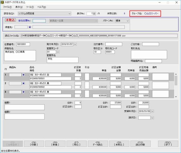181x153 pixels.
Task: Open product lookup diamond icon in row 2
Action: tap(23, 83)
